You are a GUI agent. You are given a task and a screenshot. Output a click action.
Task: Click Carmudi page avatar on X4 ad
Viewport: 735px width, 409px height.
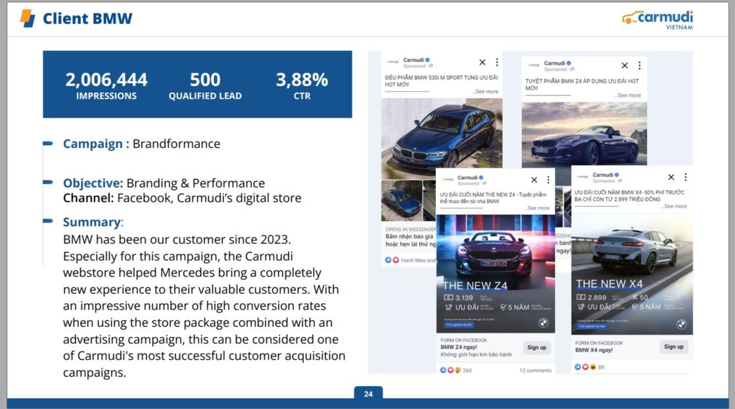(582, 177)
